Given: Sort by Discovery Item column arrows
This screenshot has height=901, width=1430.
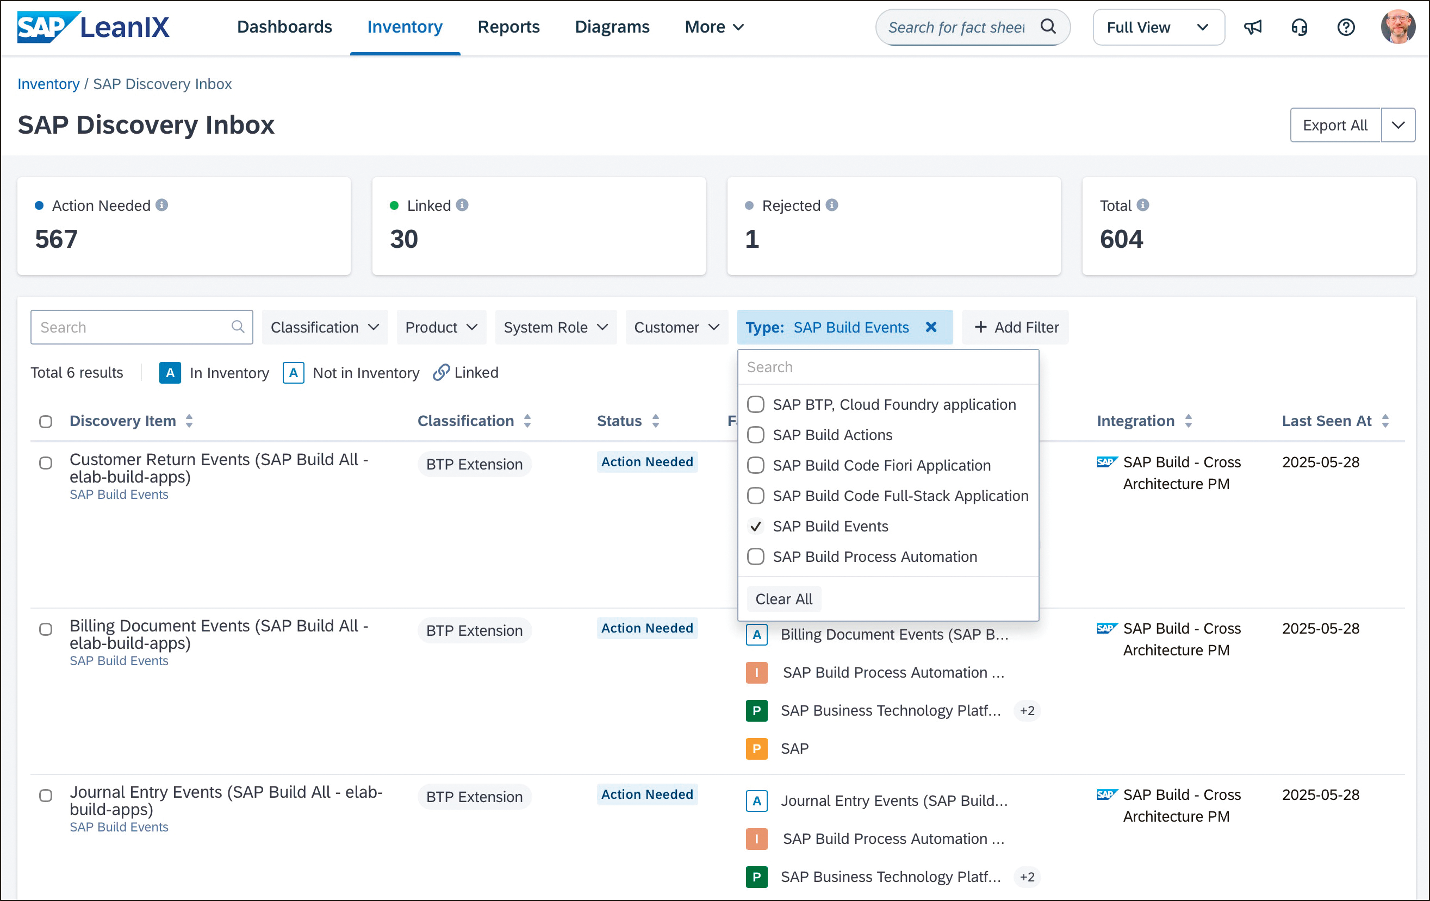Looking at the screenshot, I should click(189, 421).
